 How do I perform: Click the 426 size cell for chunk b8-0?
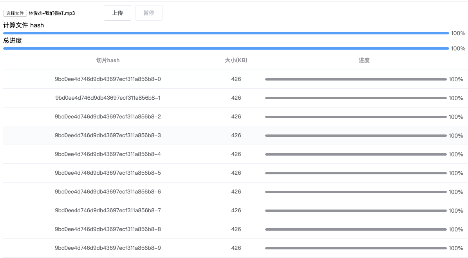236,79
